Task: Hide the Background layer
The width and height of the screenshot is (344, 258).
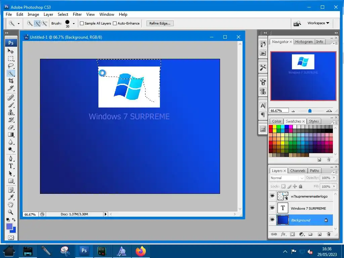Action: pyautogui.click(x=272, y=220)
